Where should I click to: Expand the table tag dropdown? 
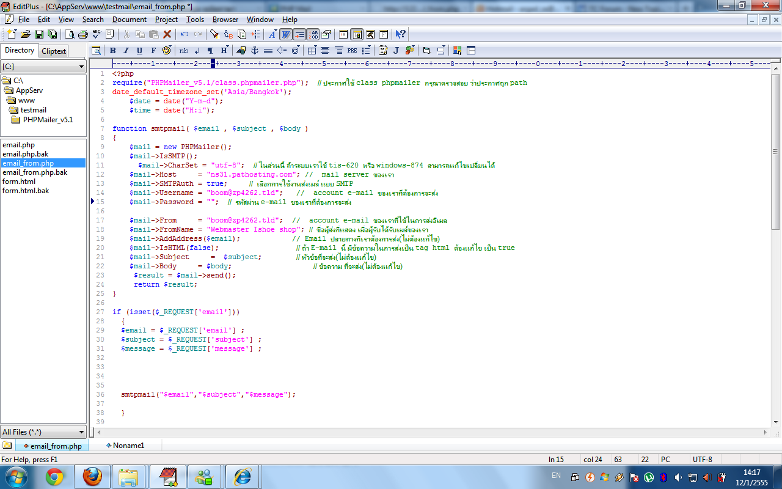coord(312,50)
